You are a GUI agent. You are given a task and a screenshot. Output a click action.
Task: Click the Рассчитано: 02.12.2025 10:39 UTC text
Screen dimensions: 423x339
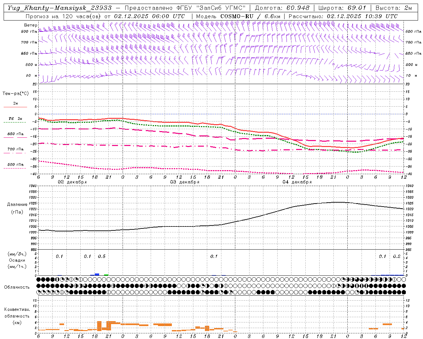pyautogui.click(x=343, y=16)
